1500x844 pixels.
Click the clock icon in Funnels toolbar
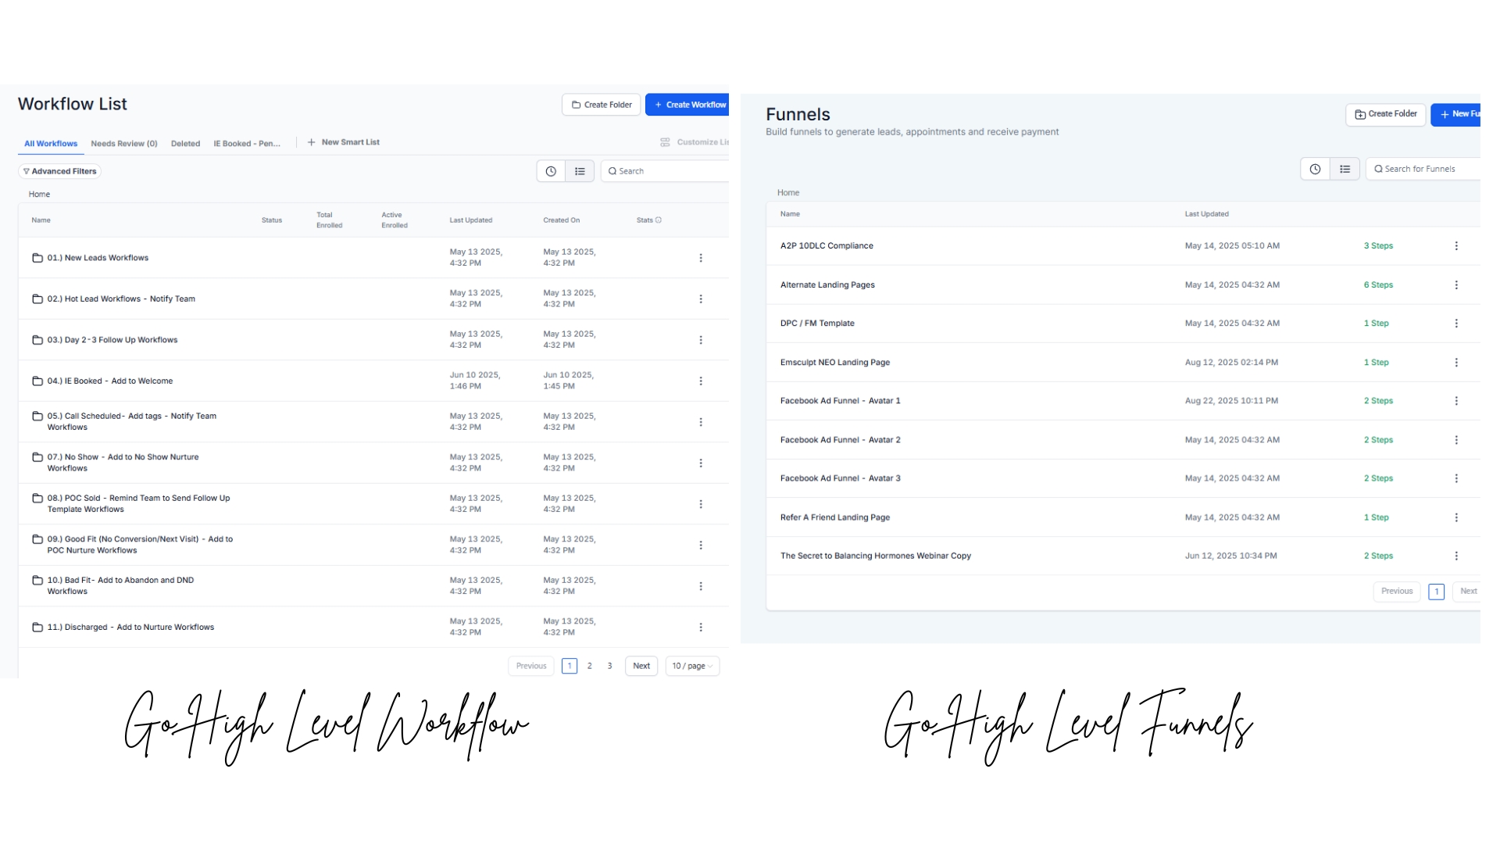coord(1315,169)
